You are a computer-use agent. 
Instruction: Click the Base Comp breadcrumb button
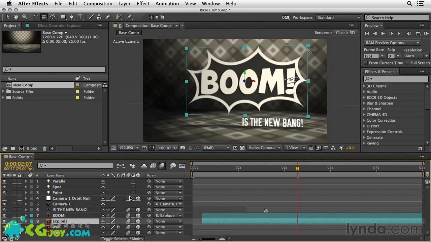point(129,33)
